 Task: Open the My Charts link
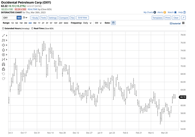[148, 12]
